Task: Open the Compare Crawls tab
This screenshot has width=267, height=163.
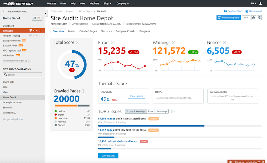Action: tap(125, 31)
